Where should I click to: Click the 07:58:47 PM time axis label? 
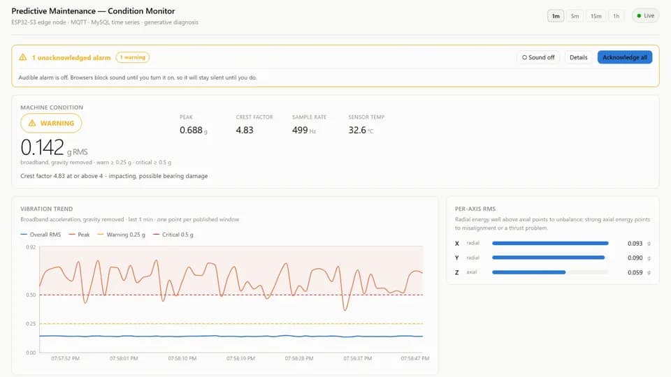[x=414, y=359]
